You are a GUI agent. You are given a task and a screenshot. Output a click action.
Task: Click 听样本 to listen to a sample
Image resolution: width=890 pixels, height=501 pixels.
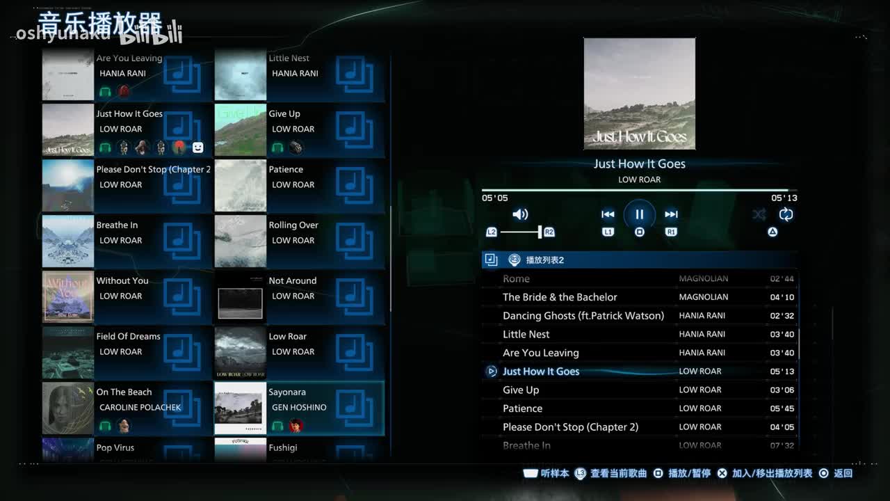(x=547, y=473)
